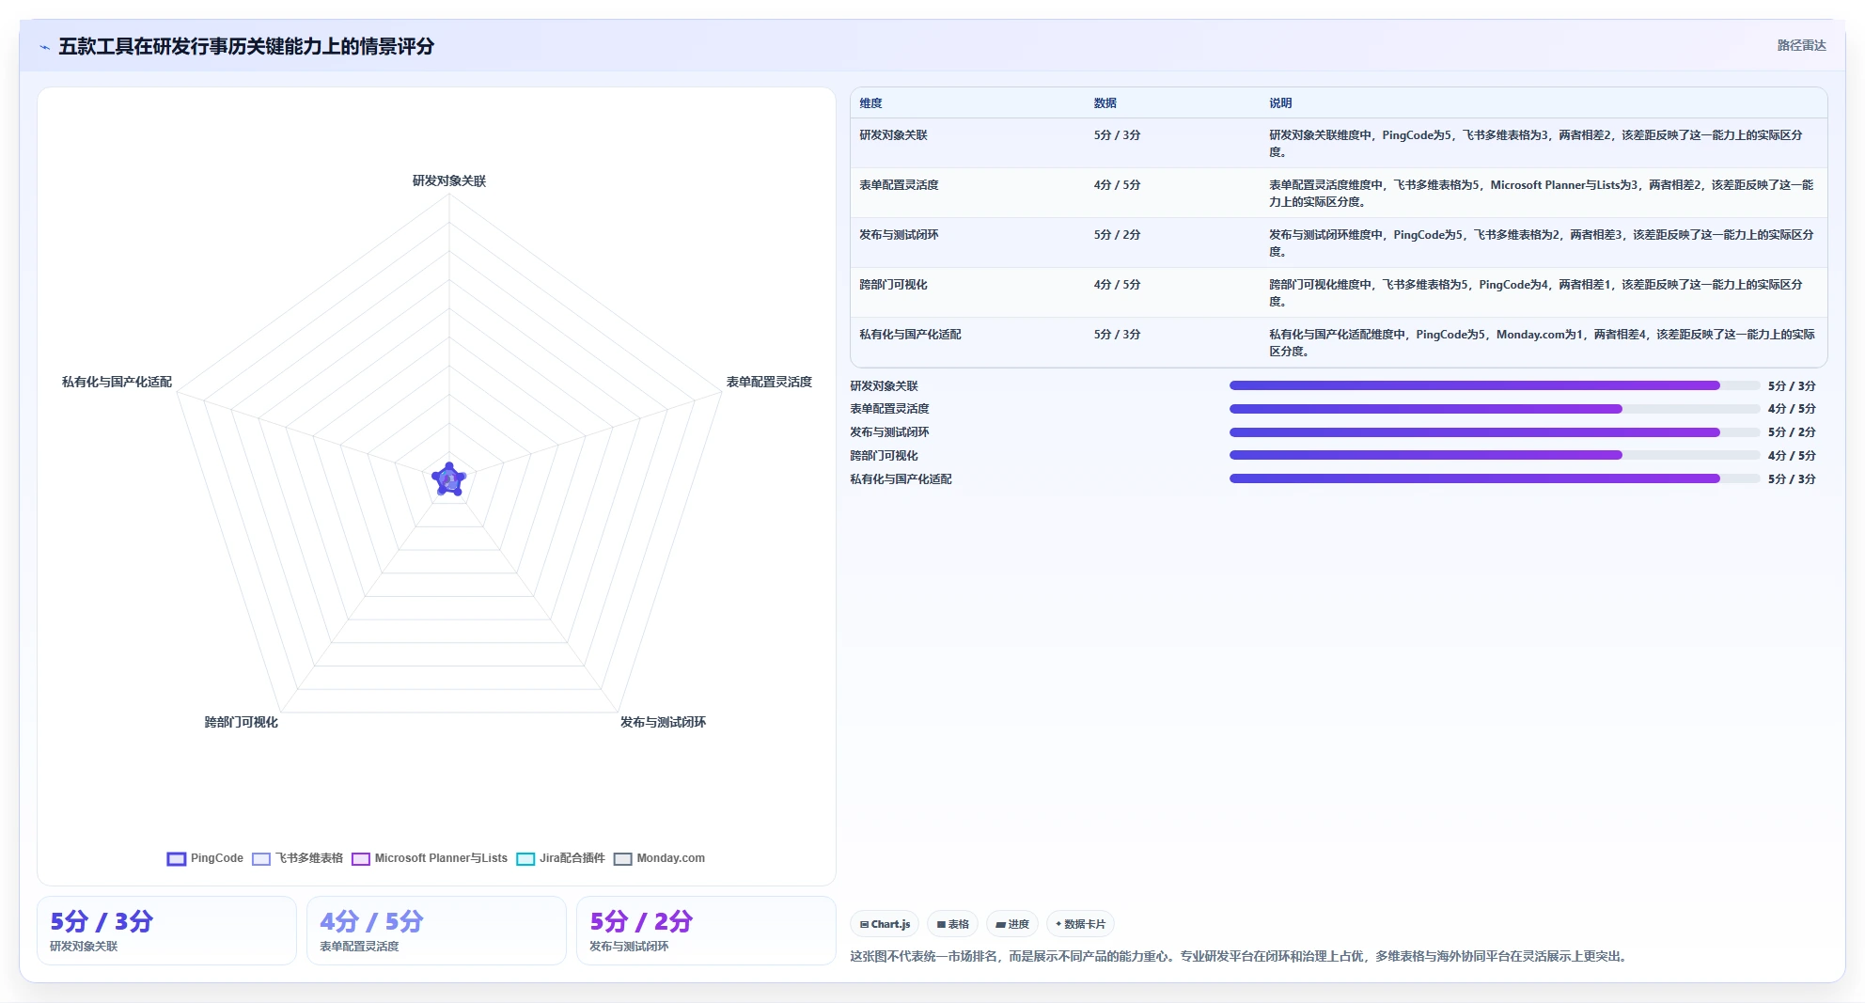
Task: Click the 私有化与国产化适配 progress bar
Action: [1495, 478]
